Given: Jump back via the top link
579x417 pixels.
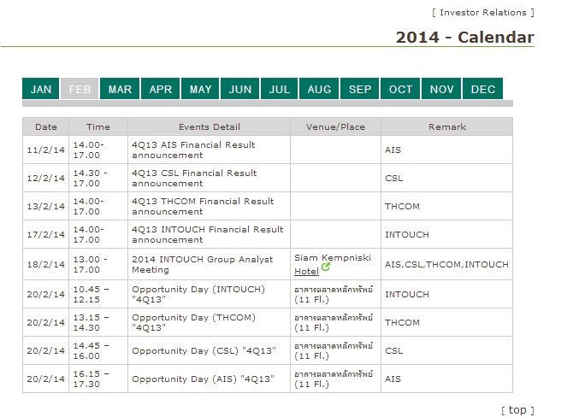Looking at the screenshot, I should (x=517, y=410).
